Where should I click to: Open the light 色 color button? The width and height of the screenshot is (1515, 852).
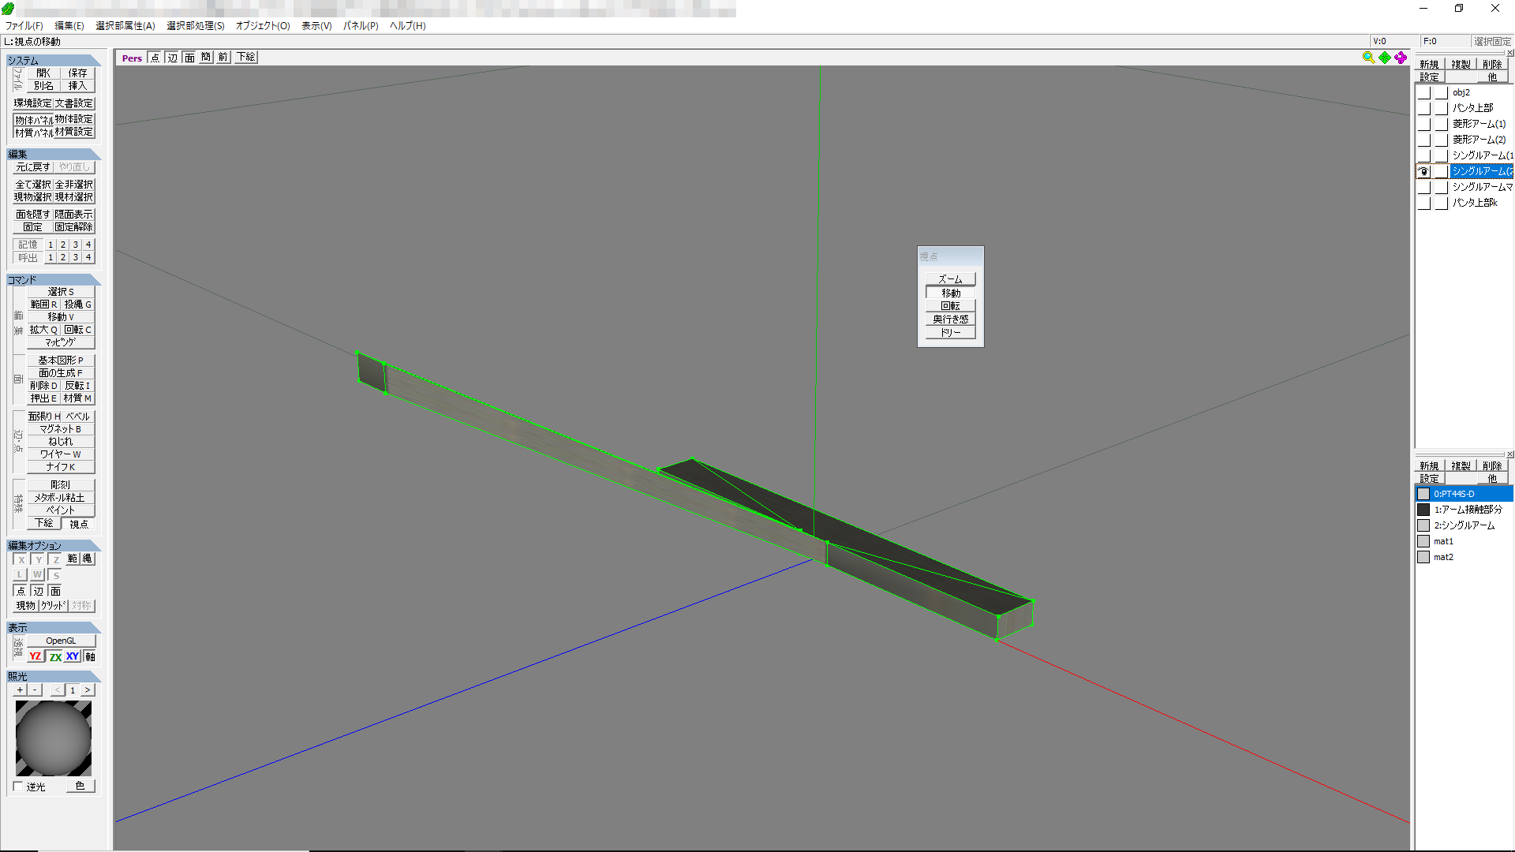[x=80, y=787]
